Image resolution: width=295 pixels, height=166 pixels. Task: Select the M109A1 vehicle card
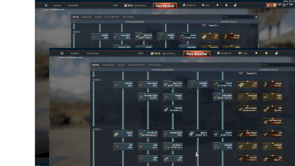223,134
